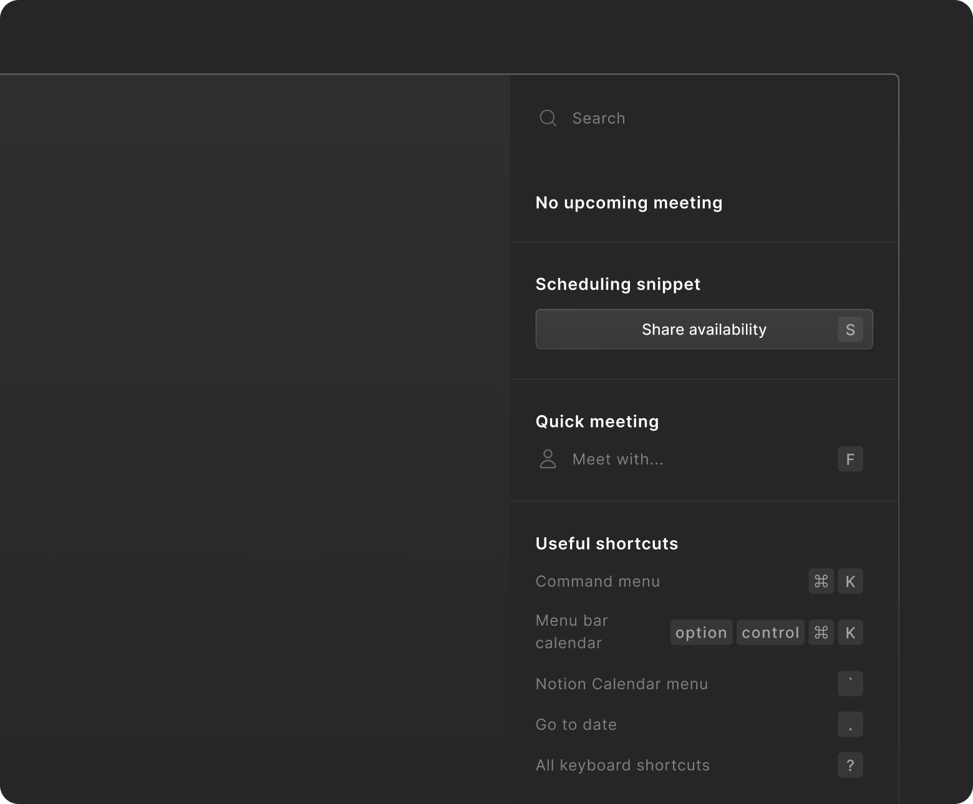Click the backtick badge for Notion Calendar menu
973x804 pixels.
(850, 684)
